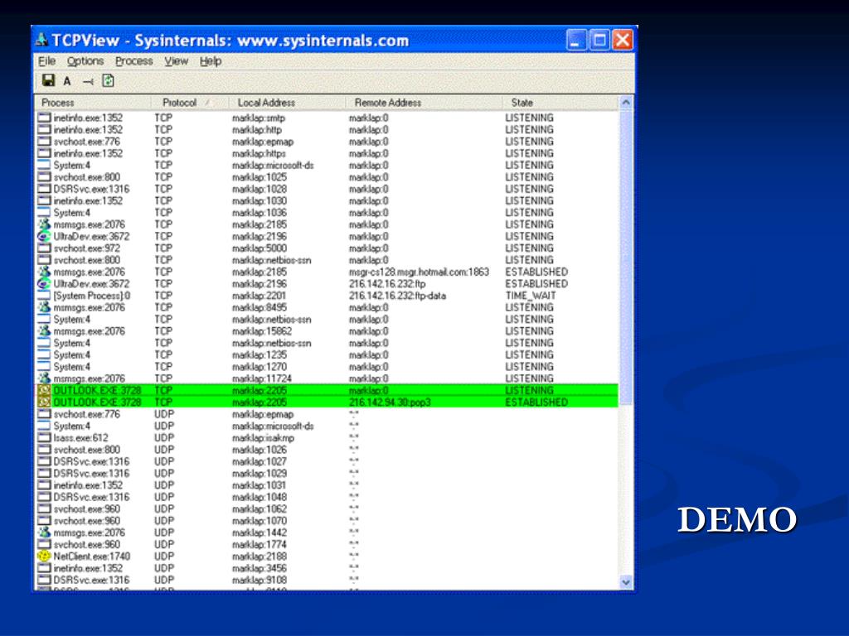Click inetinfo.exe icon in UDP marklap:3456 row
849x636 pixels.
coord(45,568)
